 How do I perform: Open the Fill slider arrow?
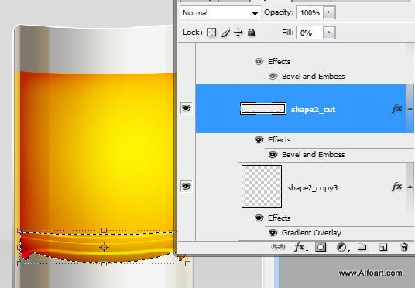329,33
